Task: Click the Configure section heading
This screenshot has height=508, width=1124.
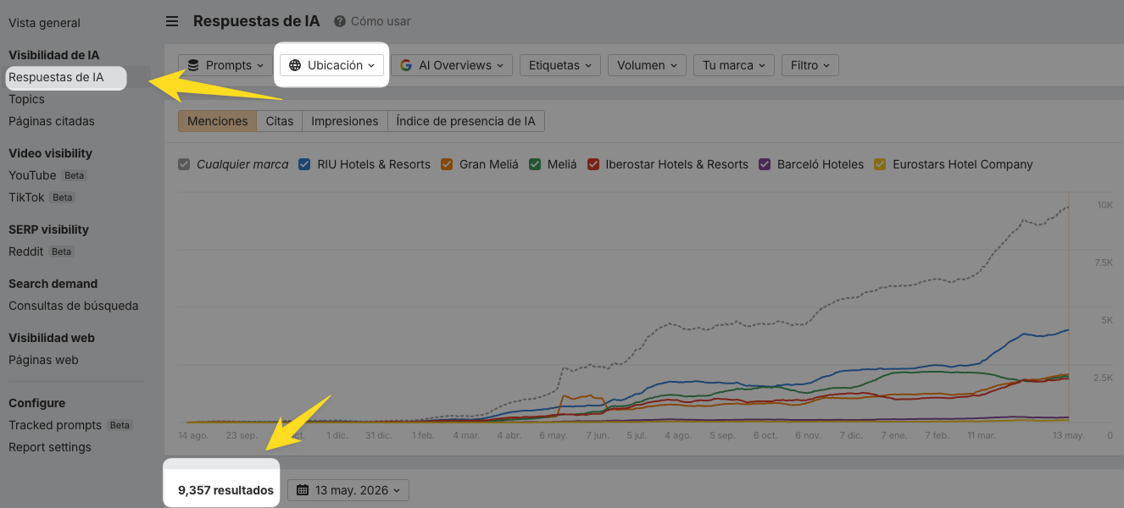Action: 36,403
